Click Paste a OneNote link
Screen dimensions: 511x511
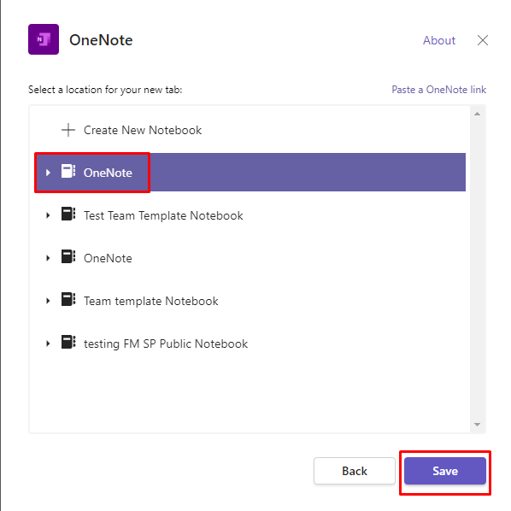pyautogui.click(x=438, y=89)
